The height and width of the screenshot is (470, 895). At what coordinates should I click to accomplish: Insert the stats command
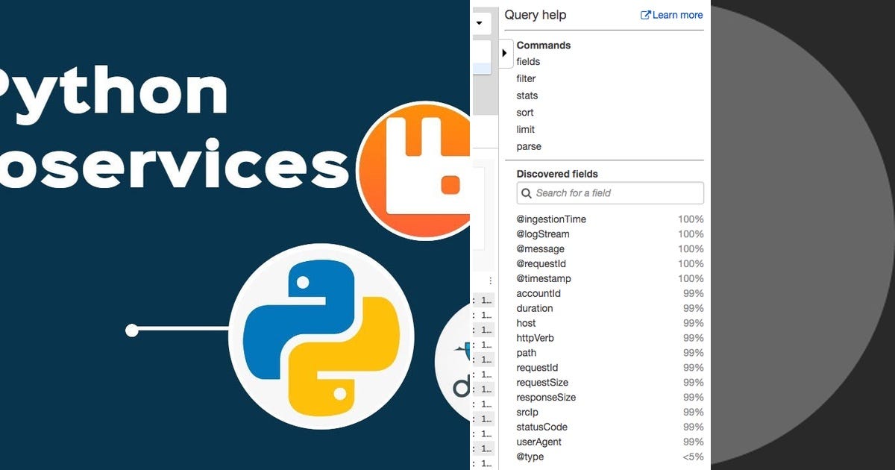coord(527,95)
